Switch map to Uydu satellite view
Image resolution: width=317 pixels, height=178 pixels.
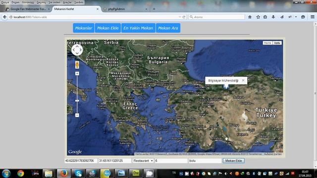(x=277, y=43)
